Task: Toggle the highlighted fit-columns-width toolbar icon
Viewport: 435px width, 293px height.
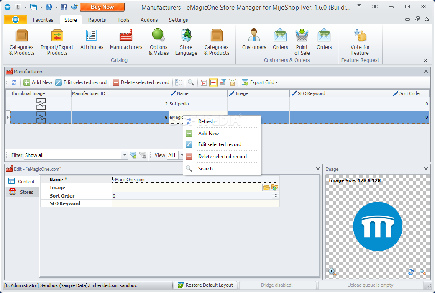Action: (x=213, y=82)
